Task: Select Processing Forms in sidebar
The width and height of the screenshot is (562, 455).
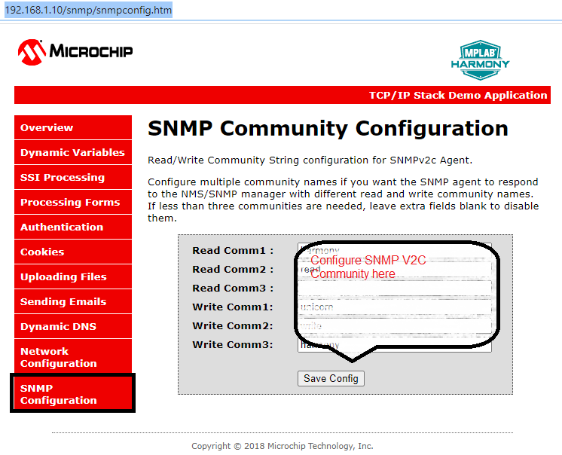Action: (x=73, y=202)
